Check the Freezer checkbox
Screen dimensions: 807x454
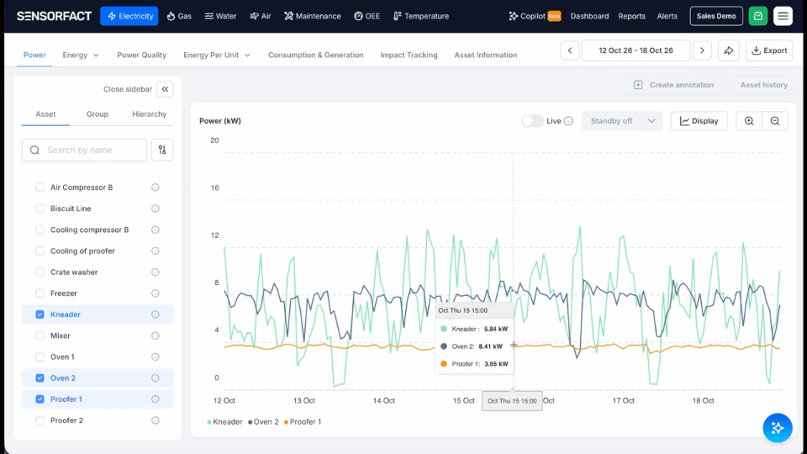click(x=40, y=293)
